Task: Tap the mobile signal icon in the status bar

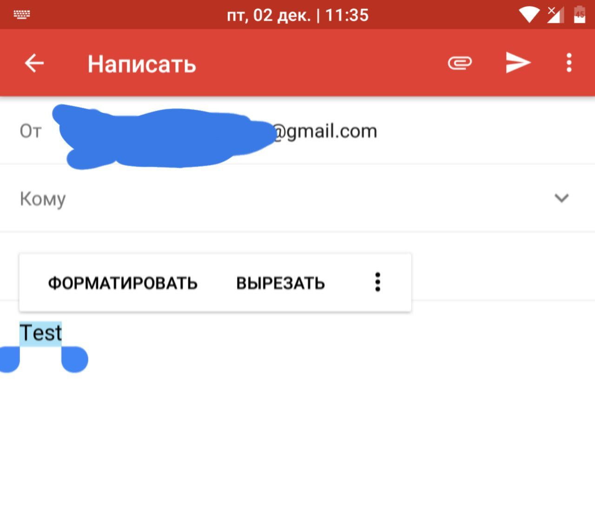Action: 555,14
